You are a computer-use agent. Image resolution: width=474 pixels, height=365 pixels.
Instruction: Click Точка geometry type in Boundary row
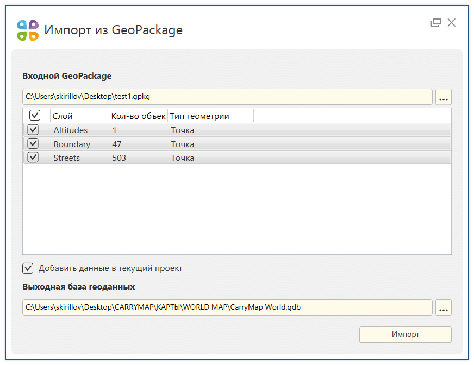(x=183, y=144)
